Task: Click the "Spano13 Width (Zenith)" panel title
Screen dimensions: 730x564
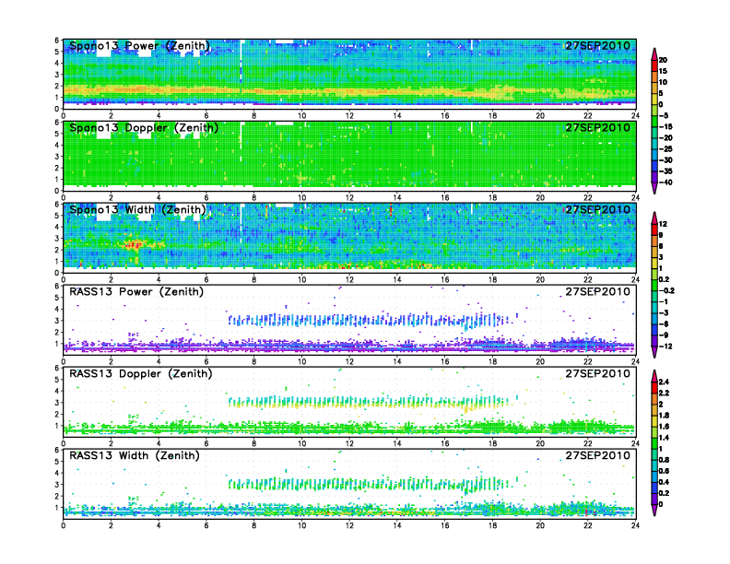Action: coord(138,210)
